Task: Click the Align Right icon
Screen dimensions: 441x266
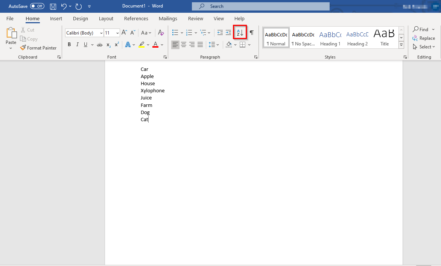Action: (x=192, y=45)
